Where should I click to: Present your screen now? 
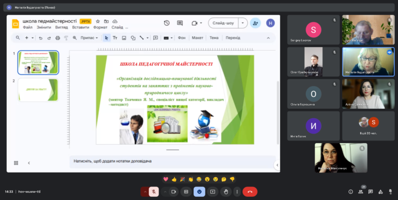point(212,192)
